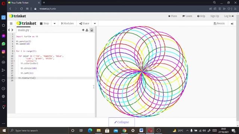The width and height of the screenshot is (239, 134).
Task: Click the Remix button
Action: 219,23
